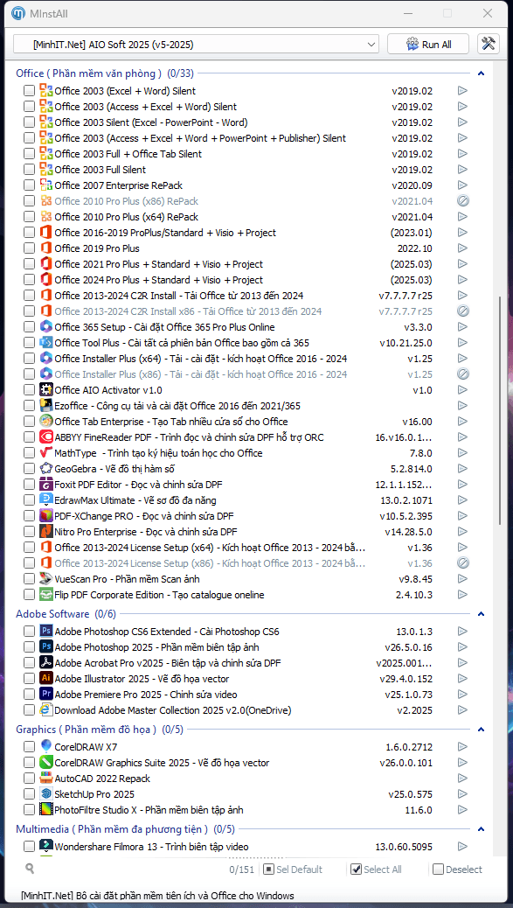The height and width of the screenshot is (908, 513).
Task: Launch Office 365 Setup via its play arrow
Action: 462,327
